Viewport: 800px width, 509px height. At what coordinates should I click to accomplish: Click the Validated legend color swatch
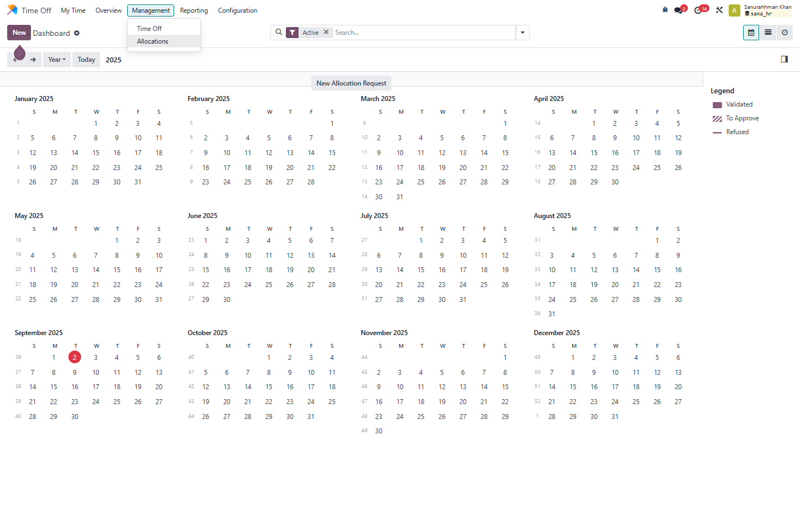[717, 105]
